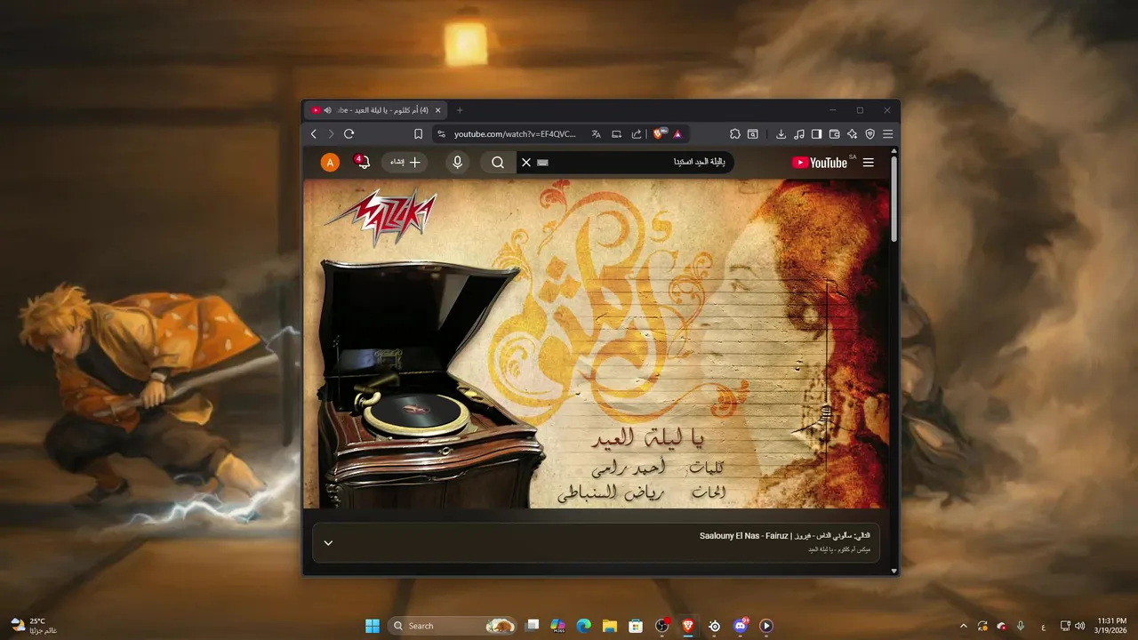Open Microsoft Store from taskbar
Image resolution: width=1138 pixels, height=640 pixels.
[636, 626]
